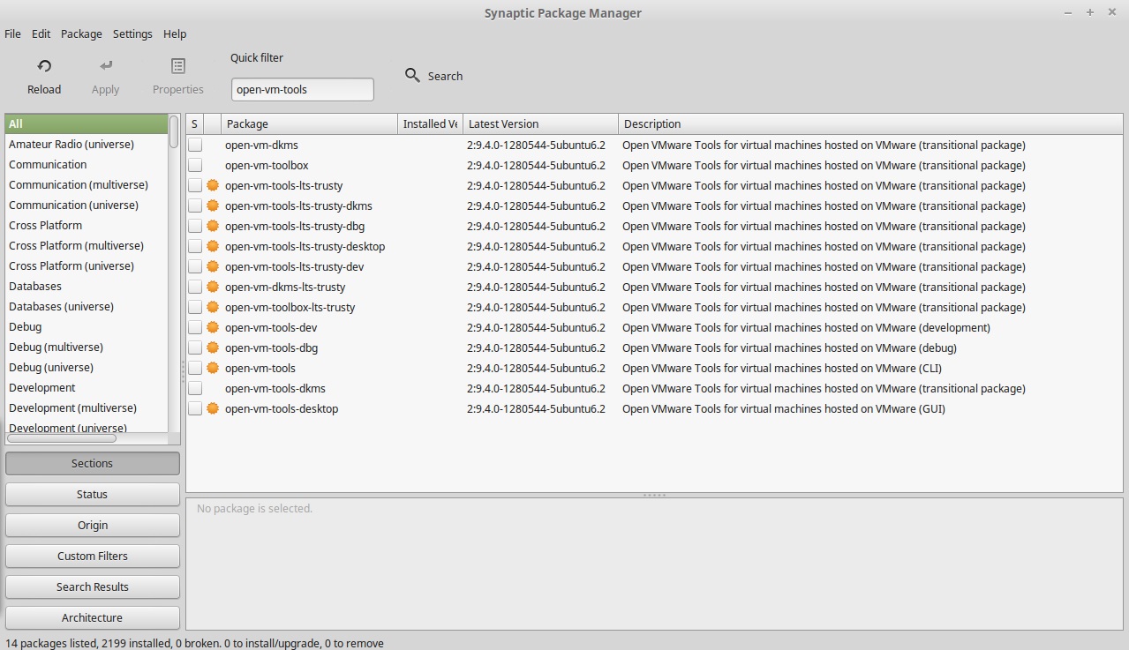Select the open-vm-tools-desktop package name
Viewport: 1129px width, 650px height.
coord(282,408)
